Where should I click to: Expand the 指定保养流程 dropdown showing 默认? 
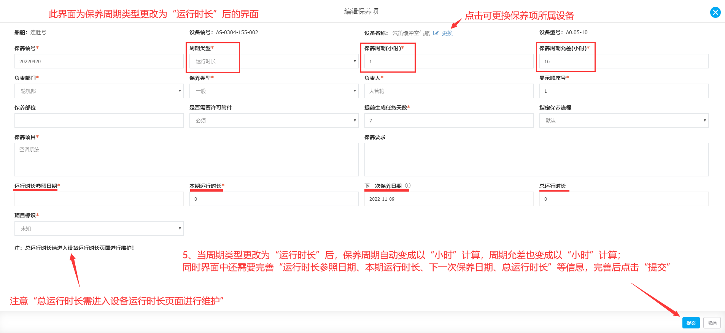624,121
